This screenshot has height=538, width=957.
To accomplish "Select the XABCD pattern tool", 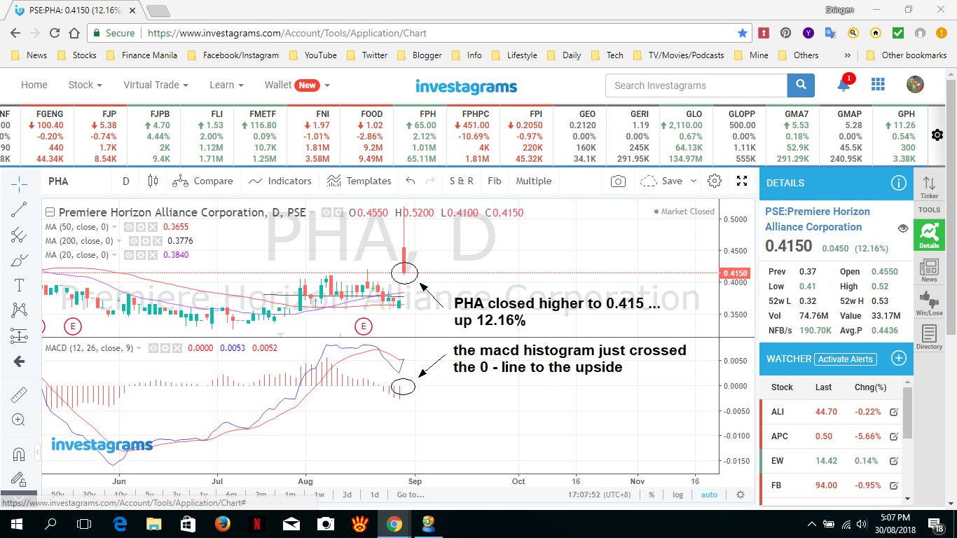I will pos(19,310).
